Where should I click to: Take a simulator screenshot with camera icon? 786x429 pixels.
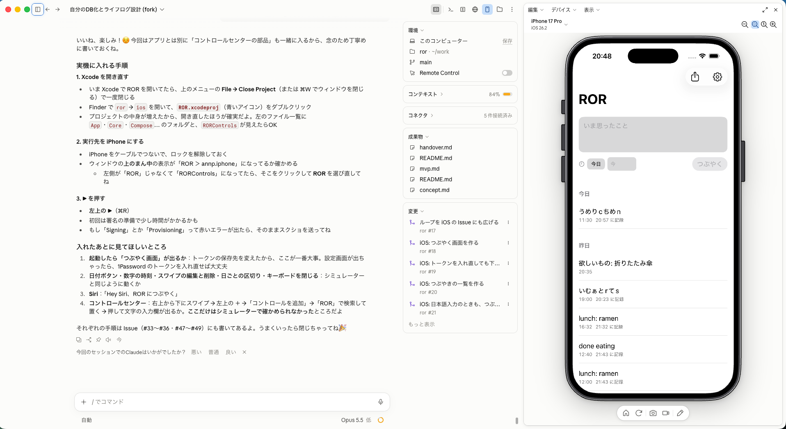point(653,413)
